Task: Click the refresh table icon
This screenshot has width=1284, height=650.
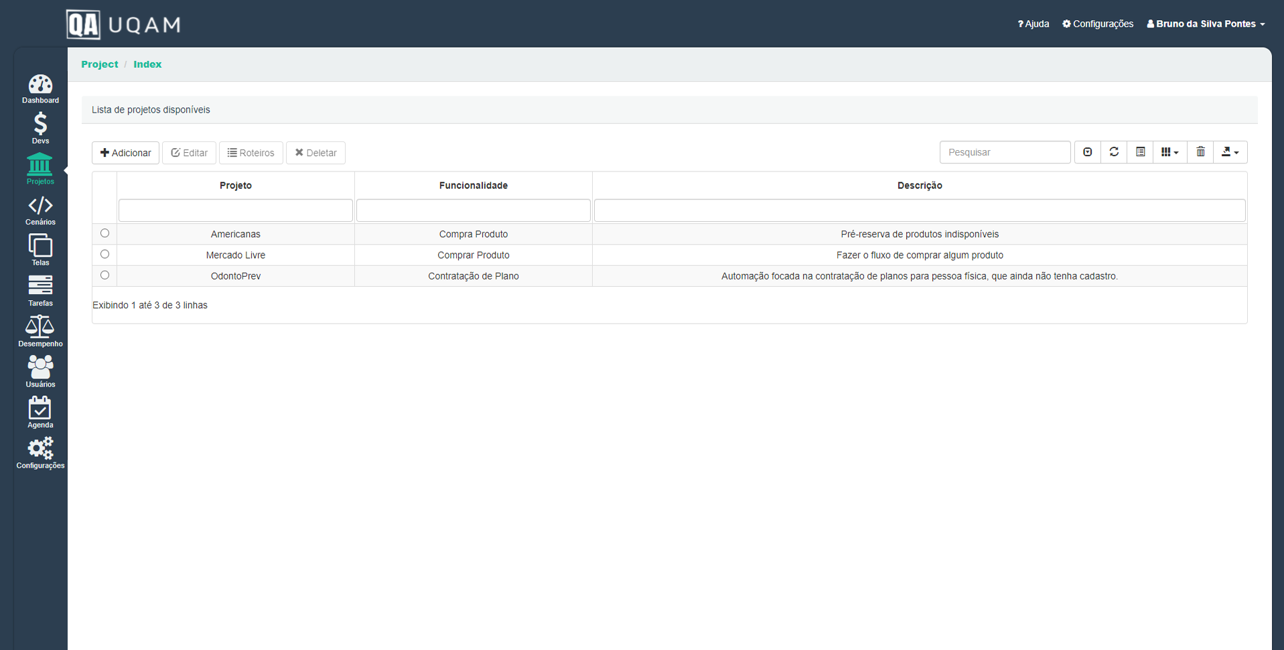Action: pos(1114,152)
